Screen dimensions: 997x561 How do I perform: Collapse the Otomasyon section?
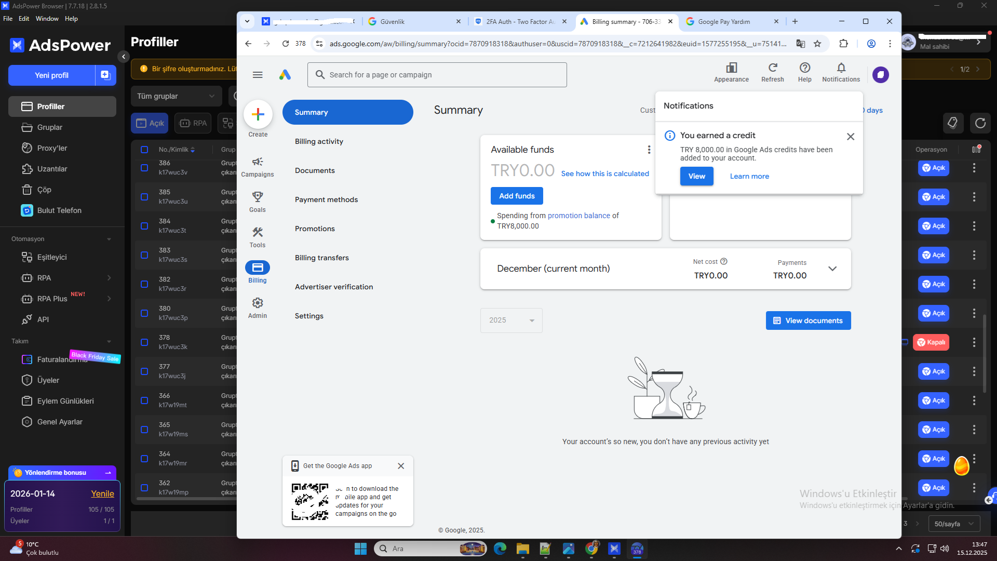pyautogui.click(x=109, y=239)
